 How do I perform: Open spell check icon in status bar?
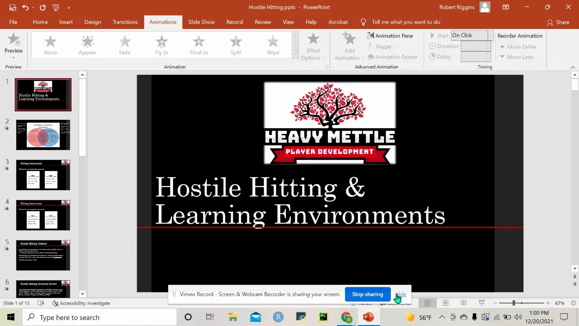point(41,303)
